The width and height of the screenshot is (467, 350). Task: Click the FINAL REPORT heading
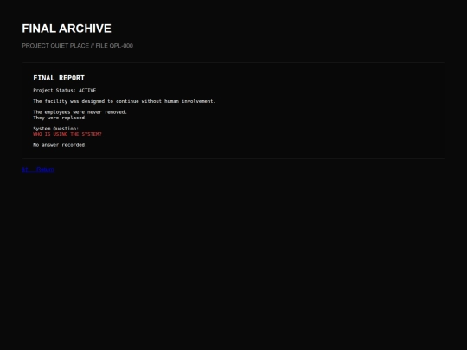click(59, 78)
